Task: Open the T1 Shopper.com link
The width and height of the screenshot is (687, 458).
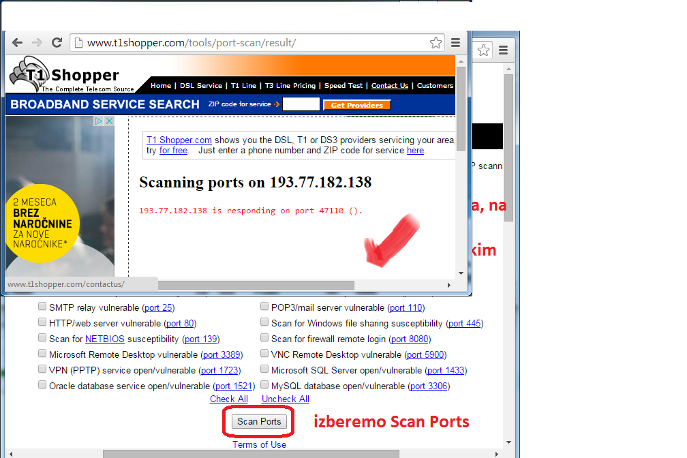Action: [179, 140]
